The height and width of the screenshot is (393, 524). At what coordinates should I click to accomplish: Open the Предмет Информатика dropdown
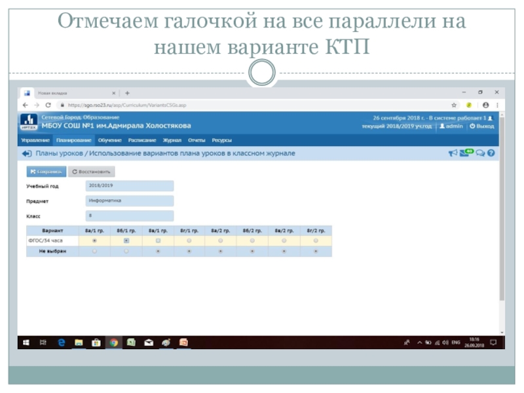pyautogui.click(x=129, y=200)
